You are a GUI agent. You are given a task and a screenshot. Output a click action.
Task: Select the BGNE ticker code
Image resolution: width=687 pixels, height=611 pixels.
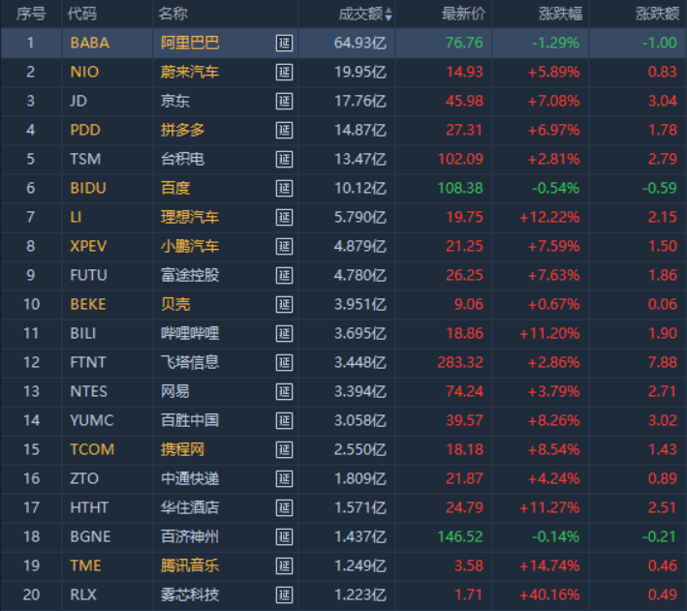point(90,537)
